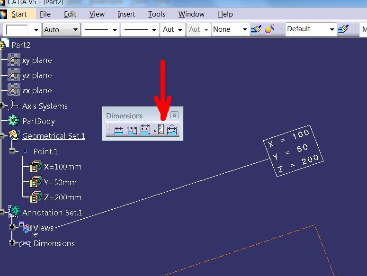
Task: Click the Point.1 point icon in tree
Action: point(26,151)
